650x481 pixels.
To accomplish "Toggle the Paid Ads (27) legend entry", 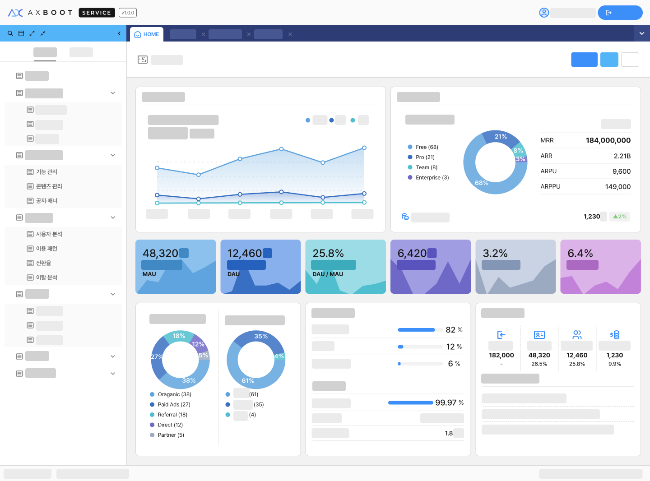I will [x=170, y=405].
